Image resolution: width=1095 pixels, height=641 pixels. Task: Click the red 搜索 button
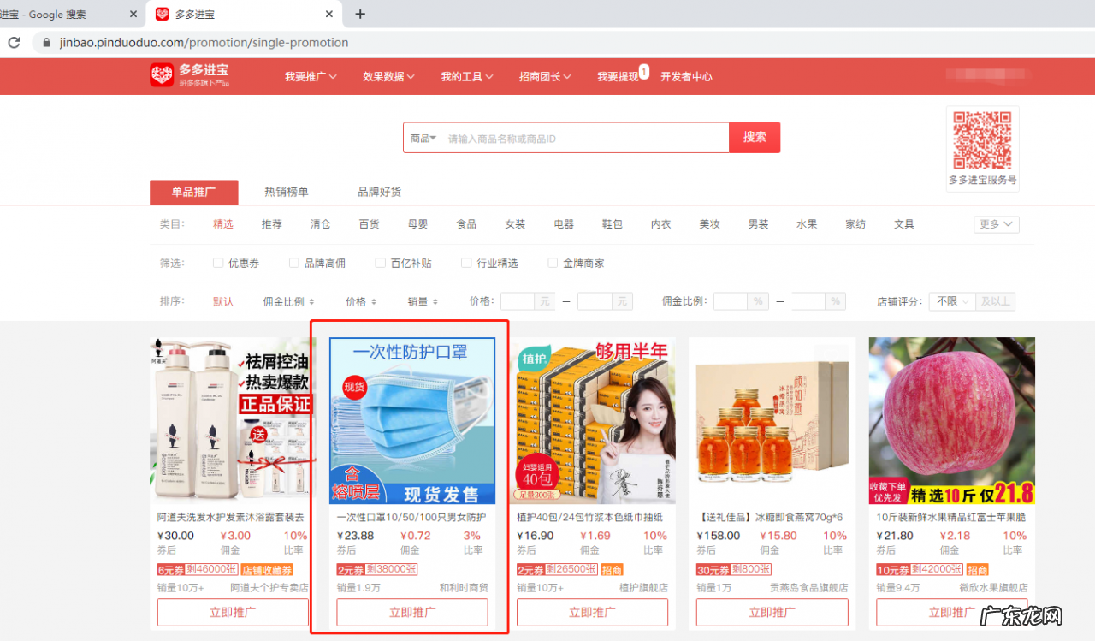[754, 137]
